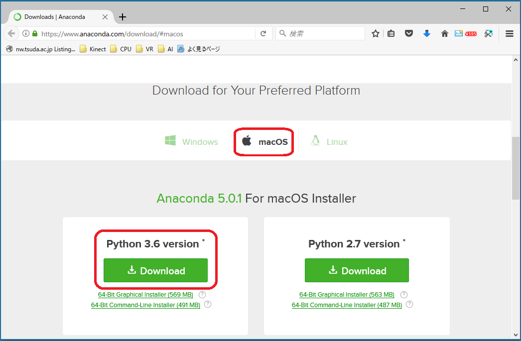This screenshot has height=341, width=521.
Task: Select the macOS platform tab
Action: pos(264,142)
